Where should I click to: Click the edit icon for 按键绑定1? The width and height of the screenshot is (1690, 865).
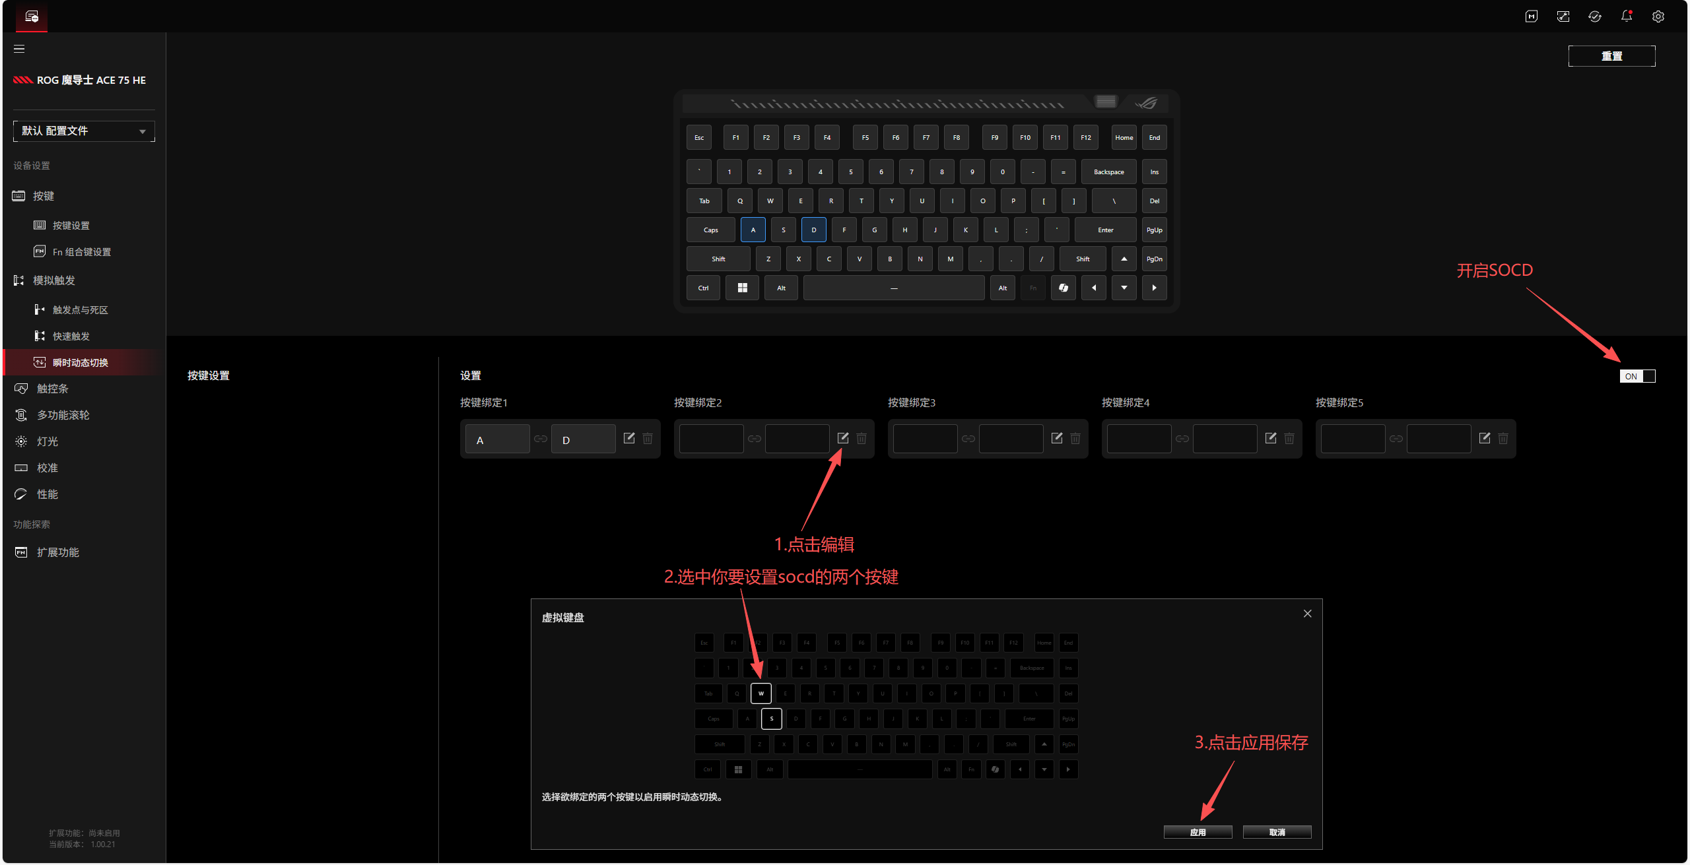(x=629, y=438)
